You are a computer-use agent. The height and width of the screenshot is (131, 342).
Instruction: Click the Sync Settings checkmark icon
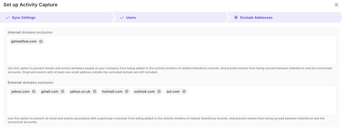[8, 17]
